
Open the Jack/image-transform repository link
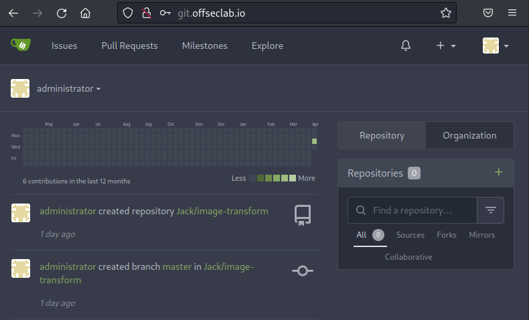pos(222,211)
